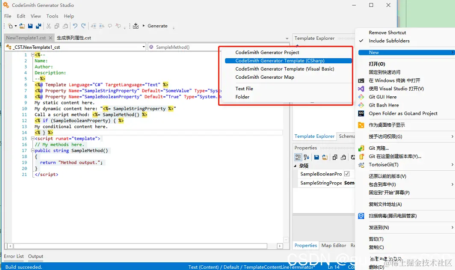
Task: Switch to the Schema Explorer tab
Action: [x=346, y=136]
